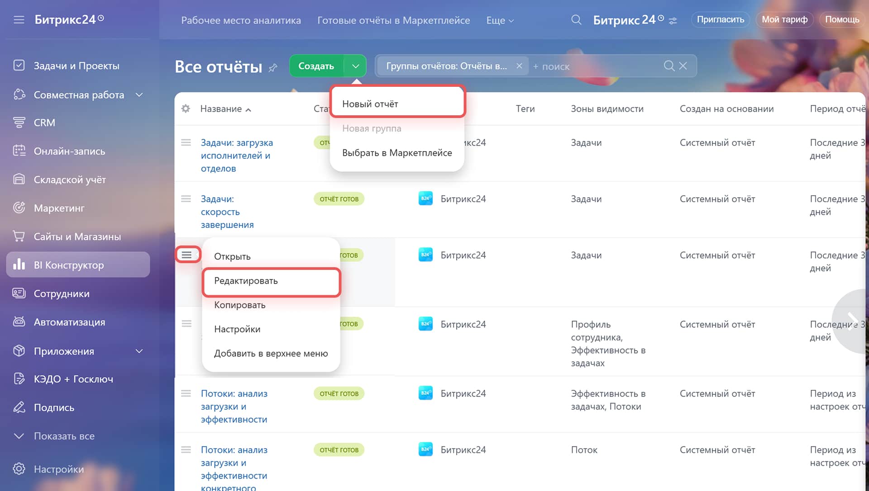The image size is (869, 491).
Task: Click the sliders icon next to the top Битрикс24 title
Action: pyautogui.click(x=673, y=21)
